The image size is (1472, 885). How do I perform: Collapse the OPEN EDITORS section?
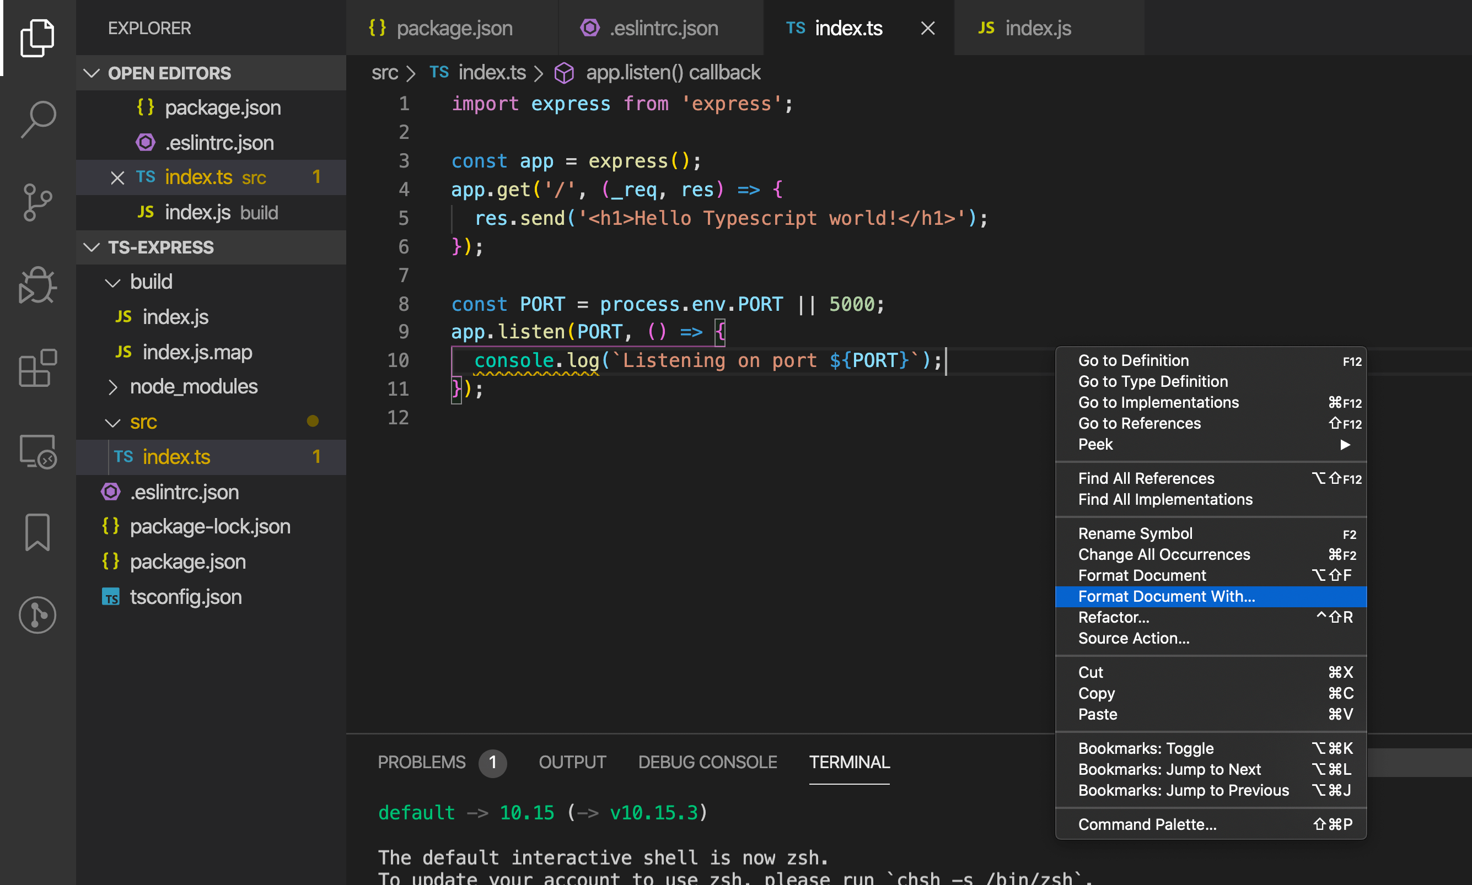click(92, 73)
